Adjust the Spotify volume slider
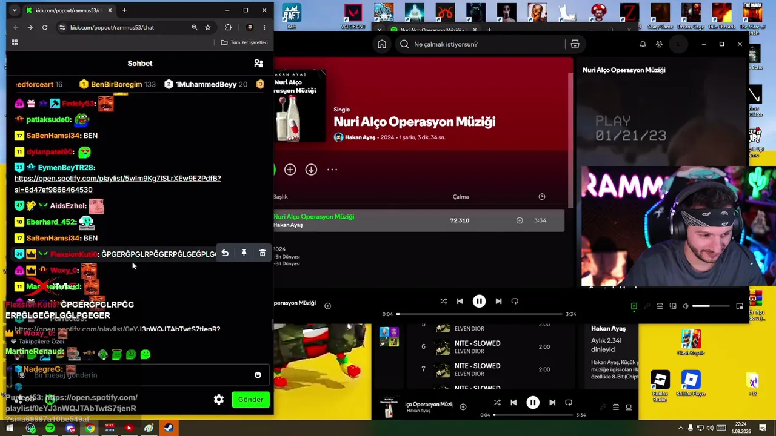The width and height of the screenshot is (776, 436). click(710, 306)
